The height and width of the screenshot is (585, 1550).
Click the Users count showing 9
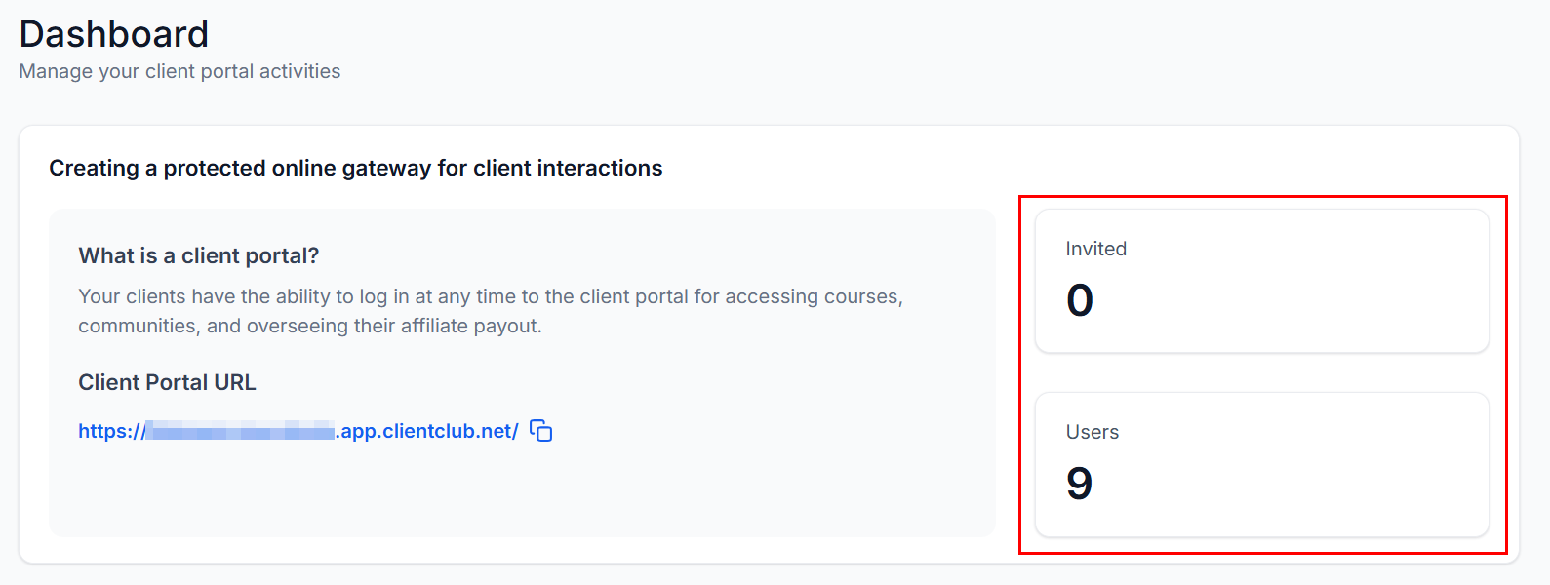(1079, 483)
